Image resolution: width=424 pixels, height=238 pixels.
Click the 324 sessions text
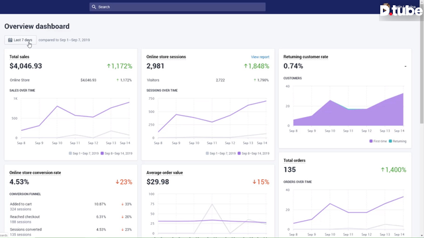[x=21, y=209]
